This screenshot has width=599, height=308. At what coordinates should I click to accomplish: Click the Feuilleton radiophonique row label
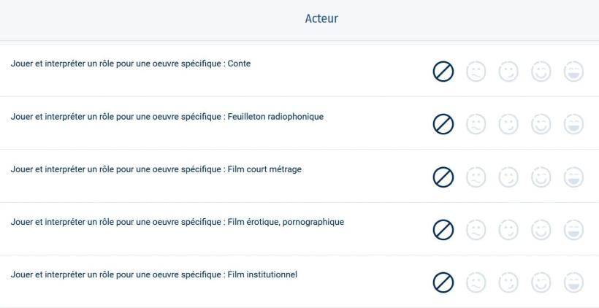(167, 116)
